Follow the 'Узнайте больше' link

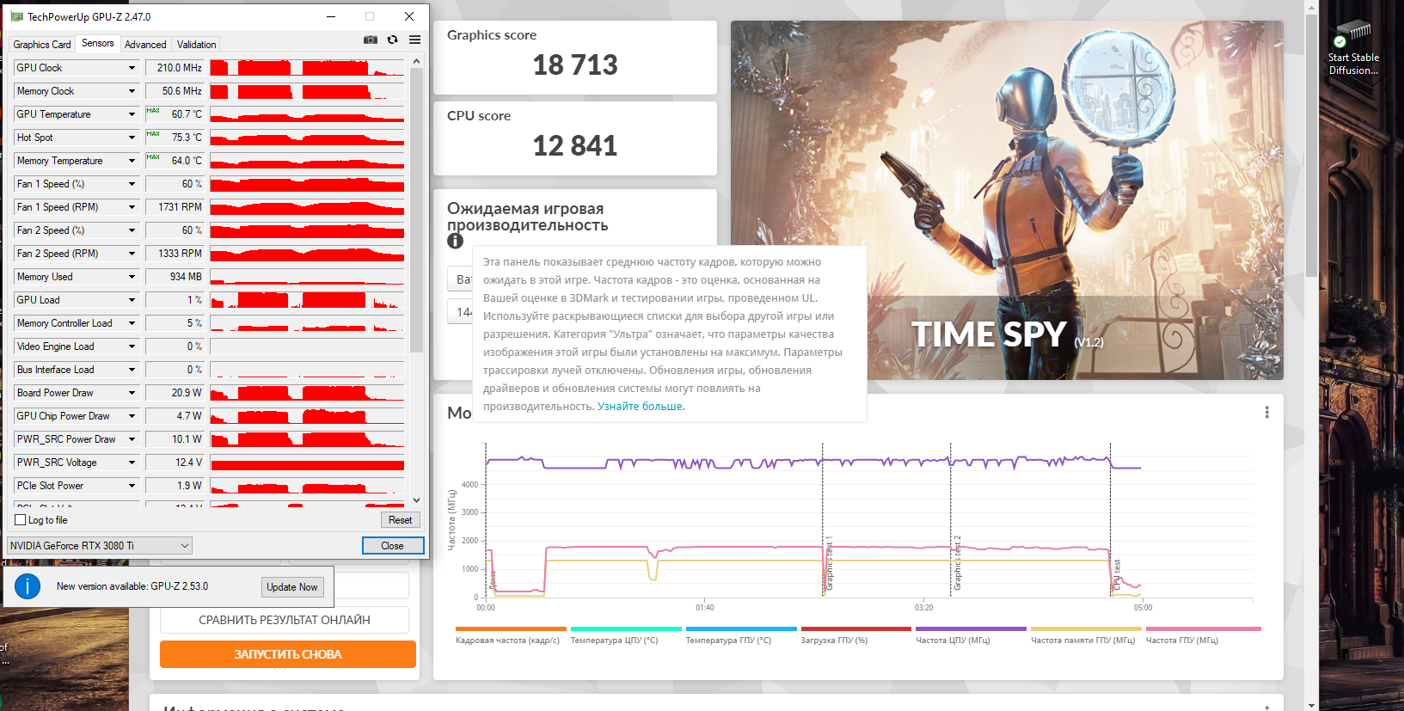(x=641, y=407)
